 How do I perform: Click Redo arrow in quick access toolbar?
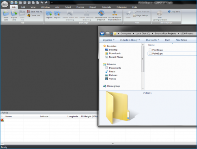pos(46,2)
